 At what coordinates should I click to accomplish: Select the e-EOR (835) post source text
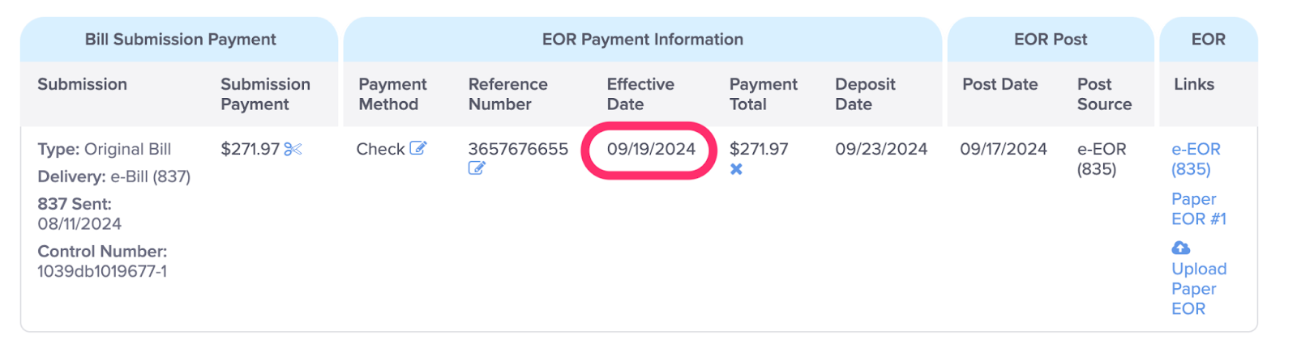point(1102,159)
